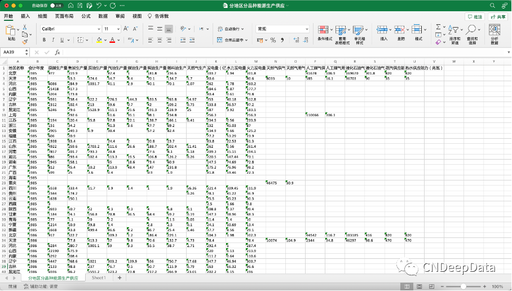512x291 pixels.
Task: Switch to the 数据 ribbon tab
Action: (x=103, y=16)
